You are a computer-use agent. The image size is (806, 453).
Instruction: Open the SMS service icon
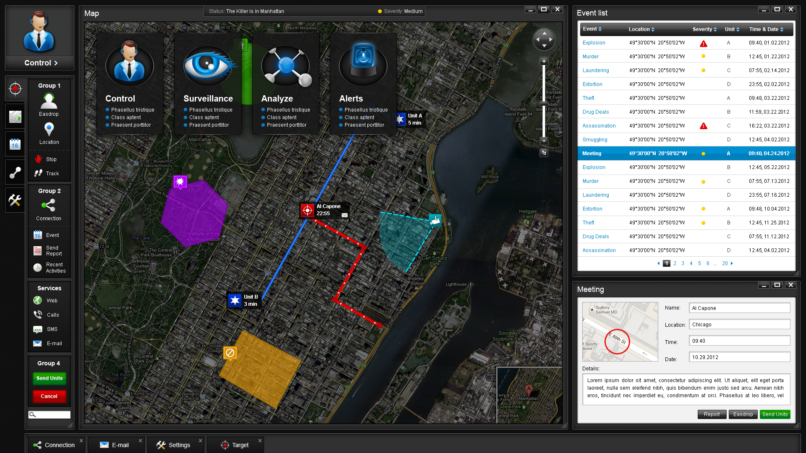[x=37, y=329]
